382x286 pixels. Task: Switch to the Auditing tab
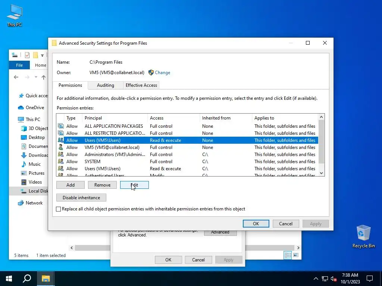(106, 85)
